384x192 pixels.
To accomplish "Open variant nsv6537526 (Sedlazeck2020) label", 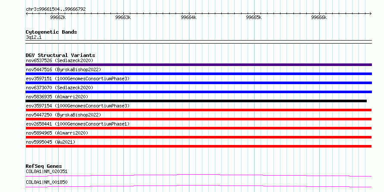I will pos(60,60).
